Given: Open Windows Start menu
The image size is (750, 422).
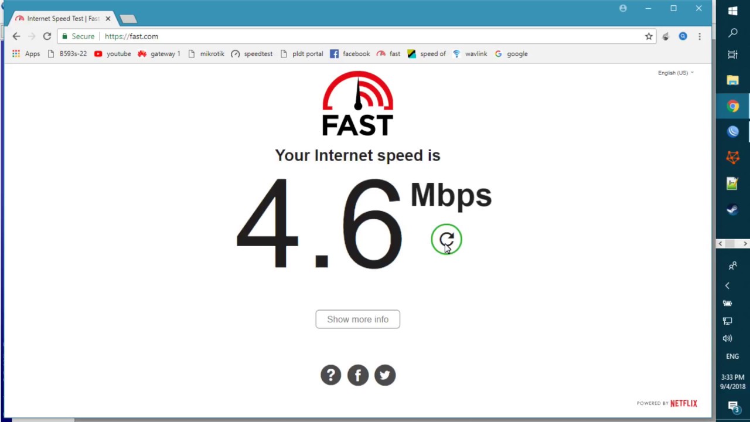Looking at the screenshot, I should pos(732,11).
